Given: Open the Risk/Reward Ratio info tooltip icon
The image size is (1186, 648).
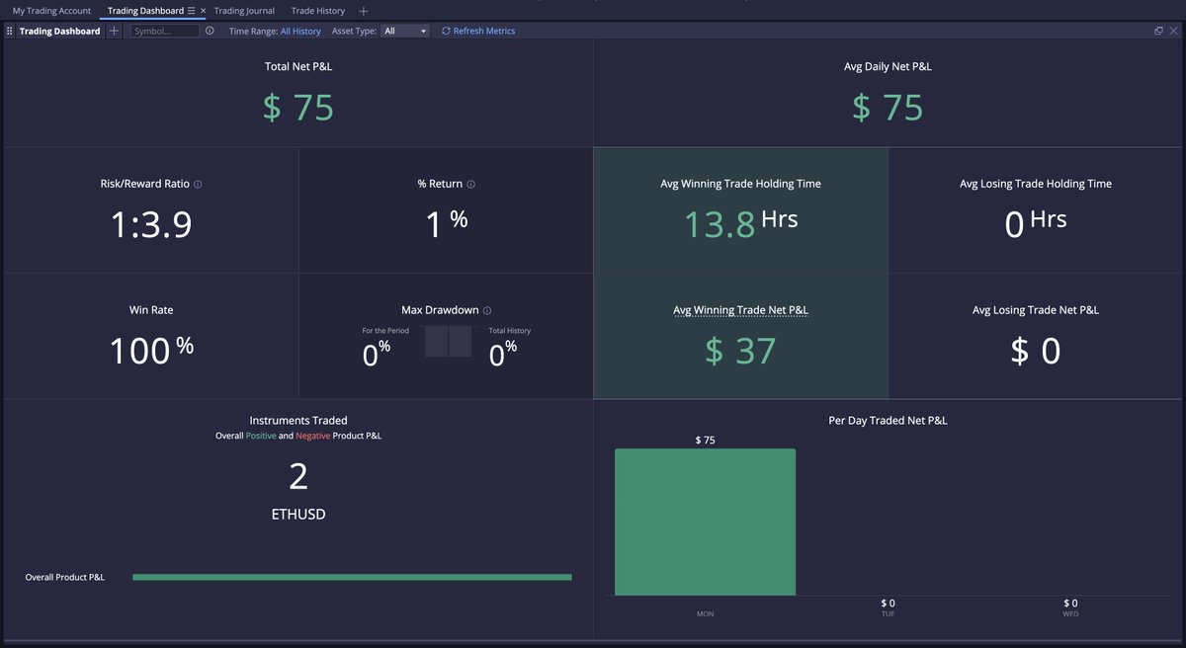Looking at the screenshot, I should (199, 184).
